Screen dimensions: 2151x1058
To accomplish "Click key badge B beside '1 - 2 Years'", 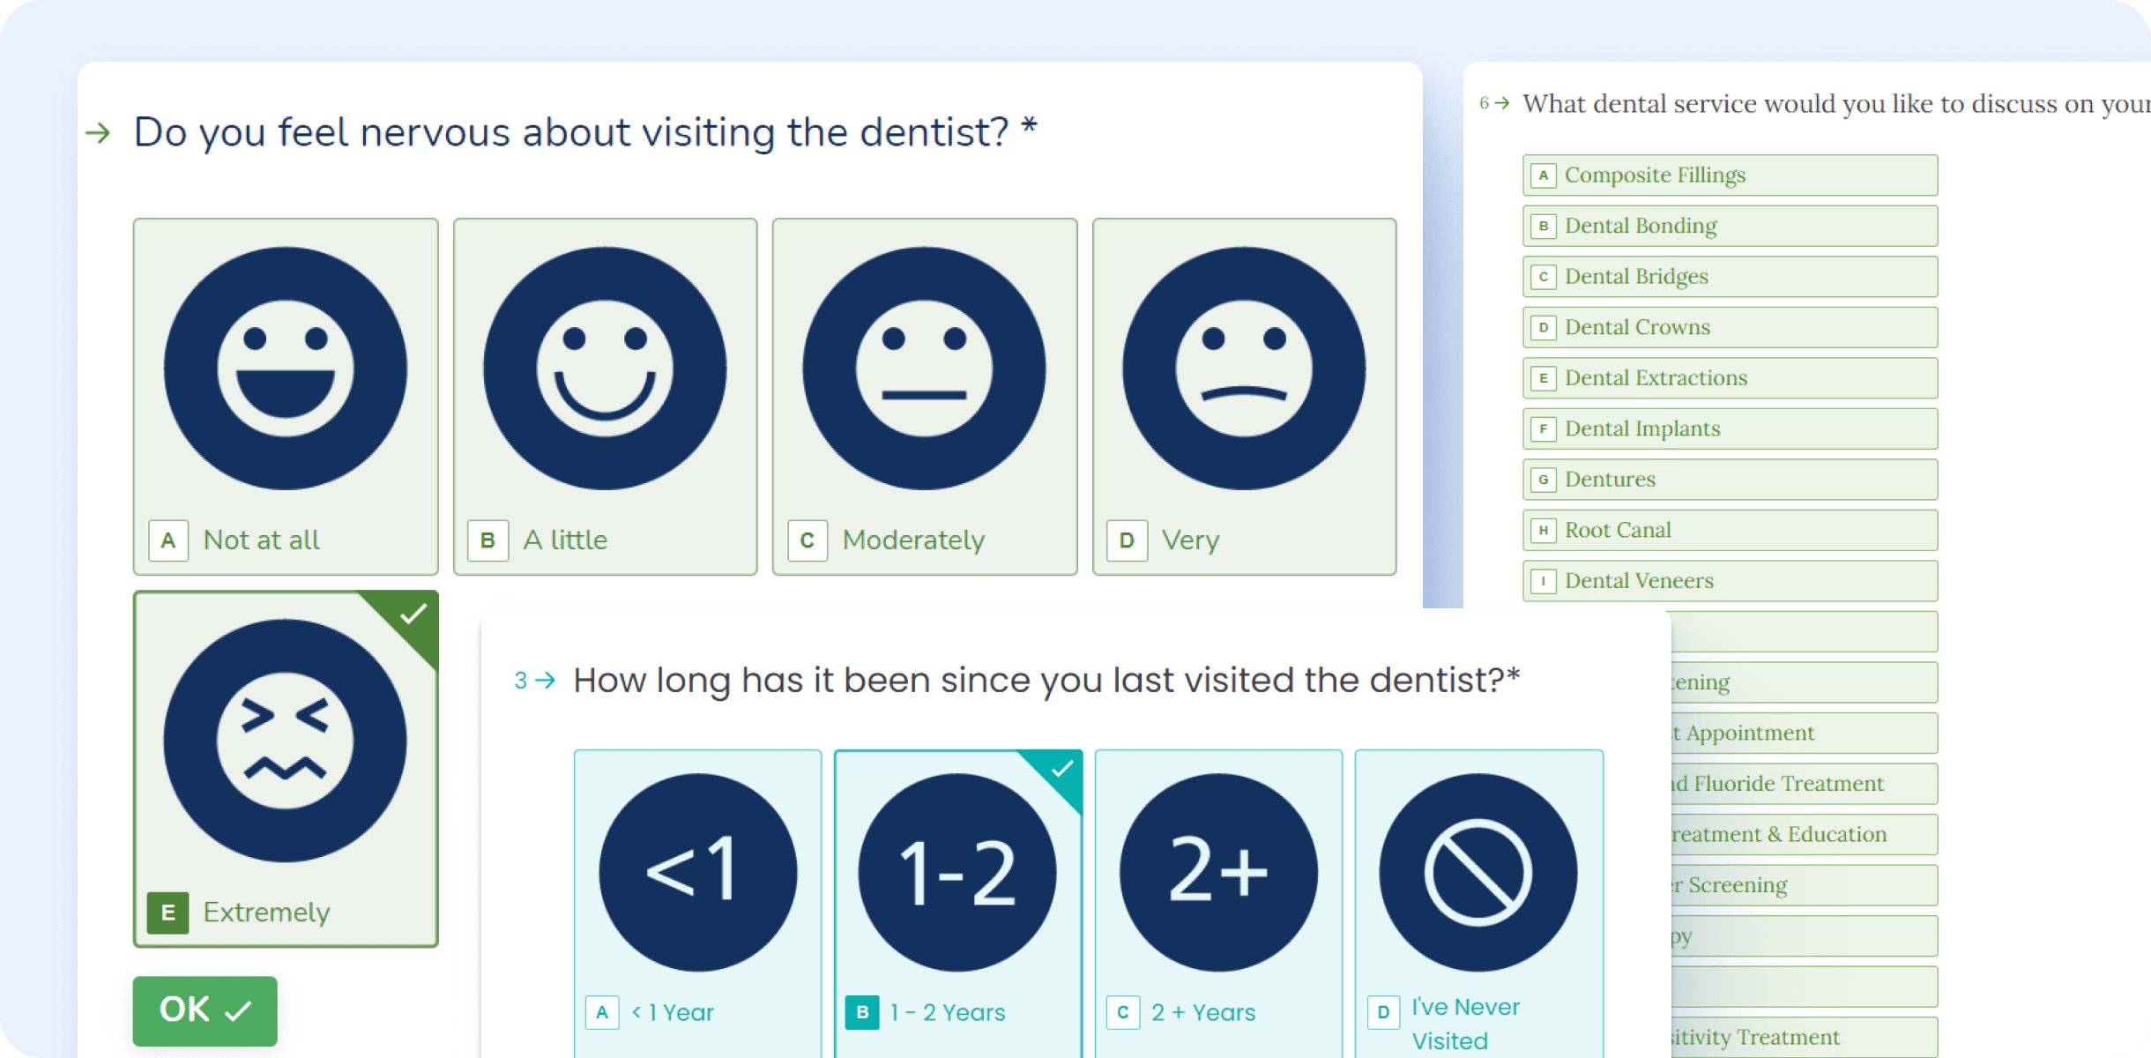I will [862, 1012].
